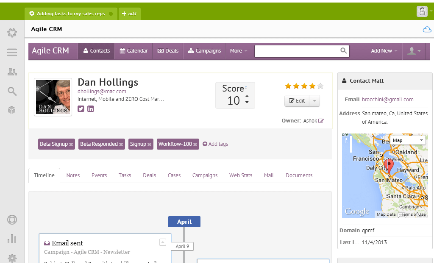Open the lifebuoy help icon in sidebar
The height and width of the screenshot is (267, 434).
12,220
